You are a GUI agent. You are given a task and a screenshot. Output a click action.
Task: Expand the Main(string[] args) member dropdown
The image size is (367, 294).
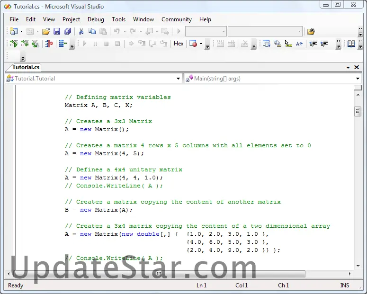358,79
